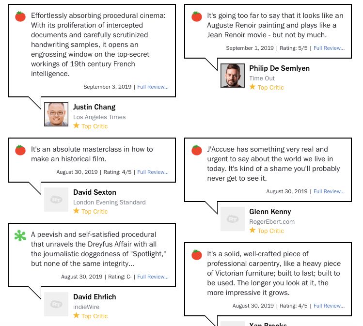Visit critic page for David Ehrlich

coord(95,297)
